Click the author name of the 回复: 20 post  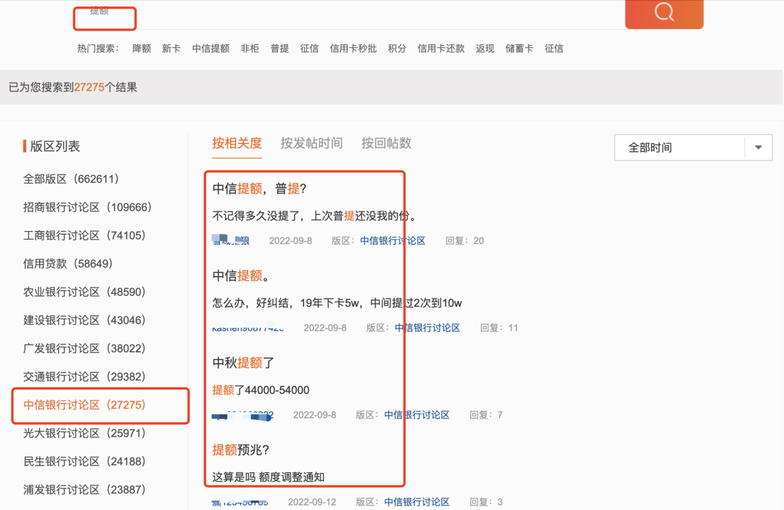point(231,240)
